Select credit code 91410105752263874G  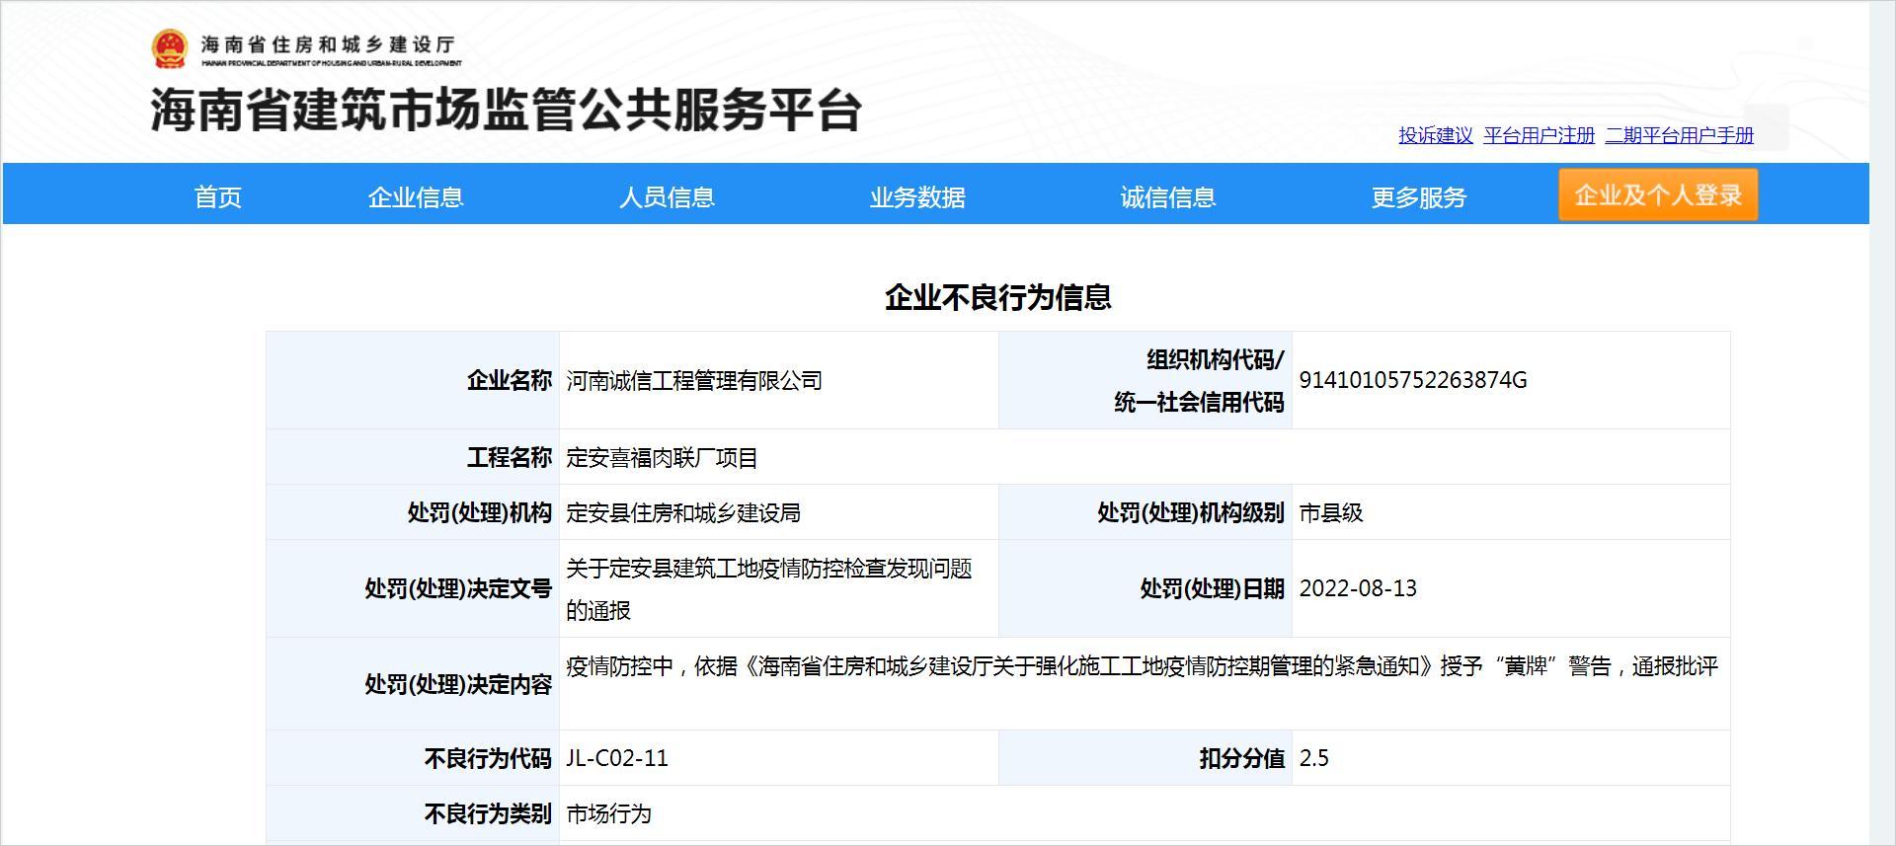(1413, 380)
